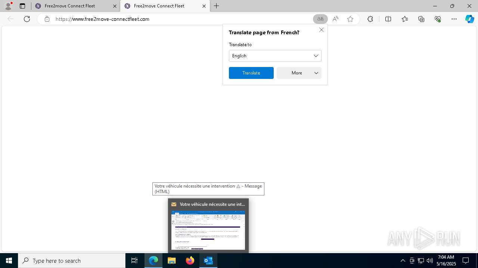Open a new browser tab
Image resolution: width=478 pixels, height=268 pixels.
[217, 6]
